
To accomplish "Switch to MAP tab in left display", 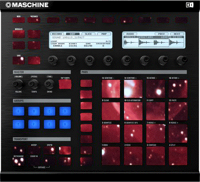I will [104, 34].
